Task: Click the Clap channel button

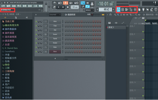Action: point(55,26)
